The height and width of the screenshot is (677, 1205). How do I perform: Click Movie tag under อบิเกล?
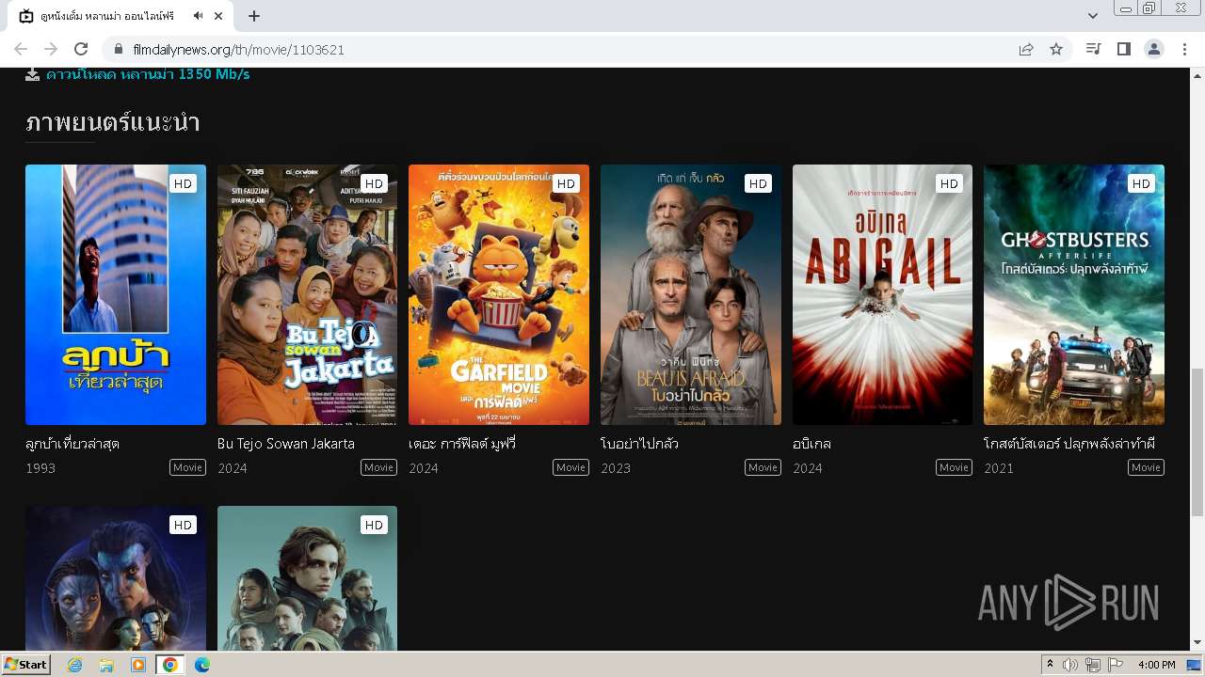point(954,467)
